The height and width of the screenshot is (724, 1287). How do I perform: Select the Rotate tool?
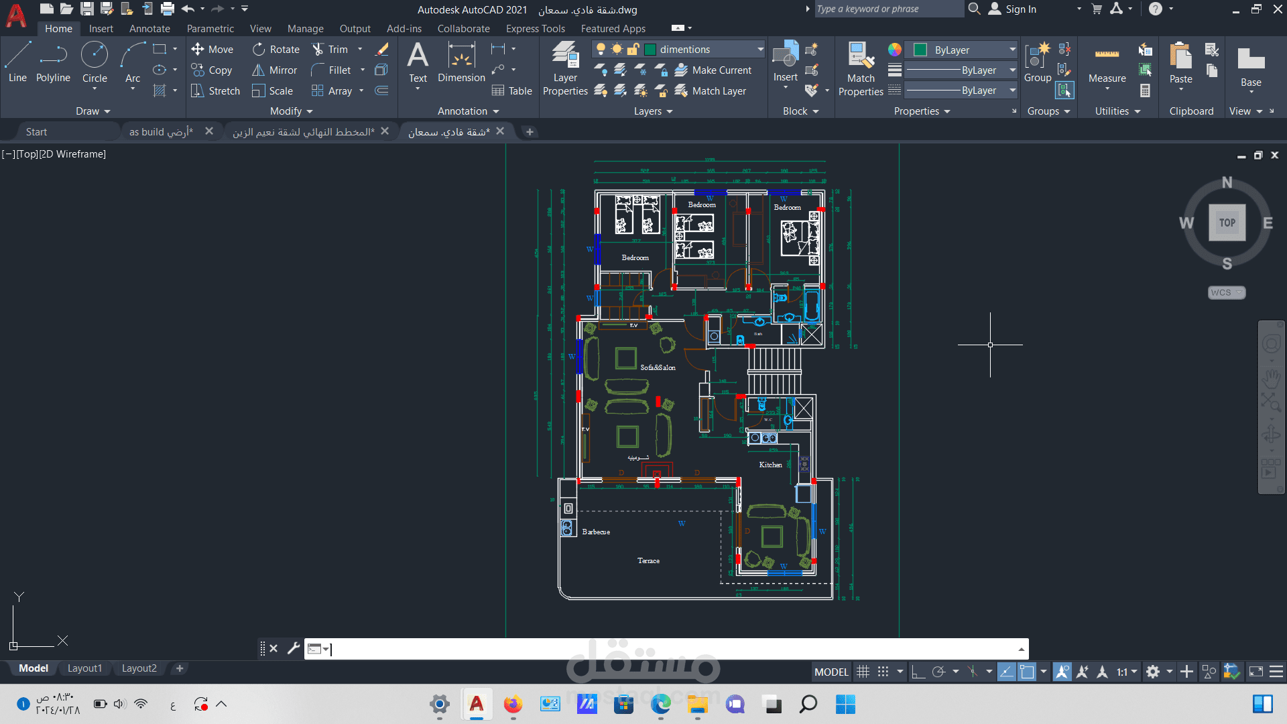point(276,49)
